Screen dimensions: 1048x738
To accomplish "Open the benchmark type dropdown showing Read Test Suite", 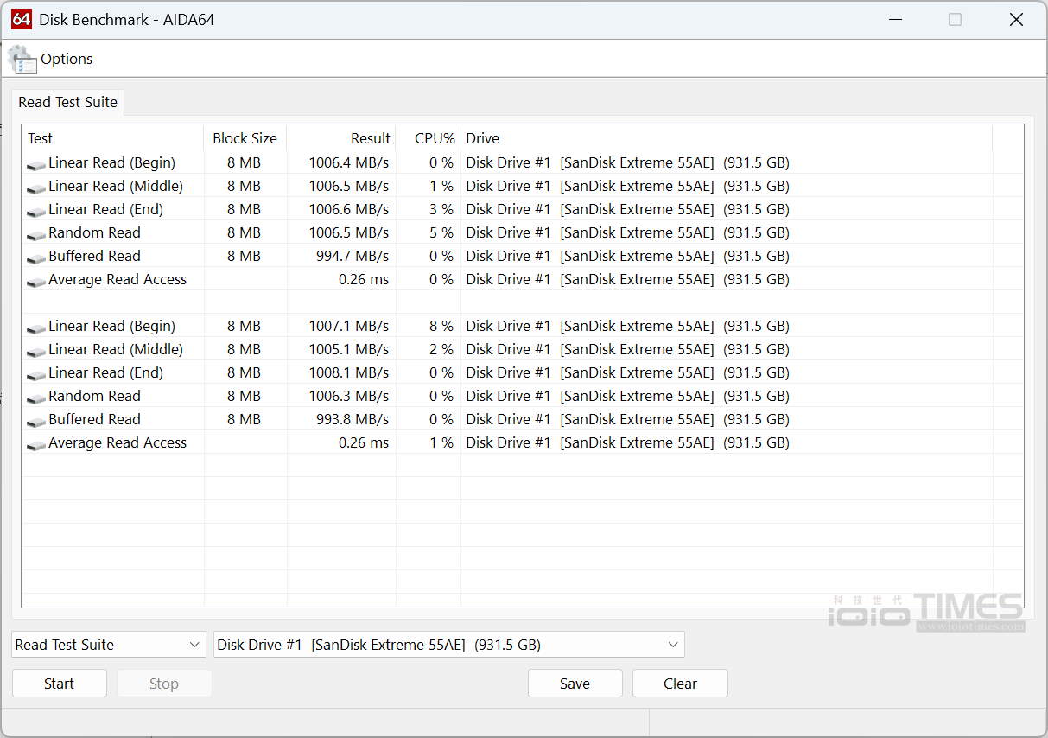I will [x=108, y=644].
